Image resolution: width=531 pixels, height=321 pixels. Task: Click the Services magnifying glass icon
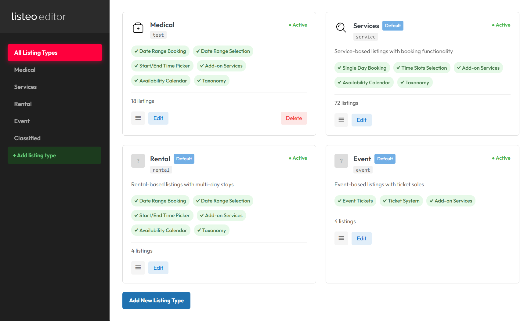click(x=341, y=27)
